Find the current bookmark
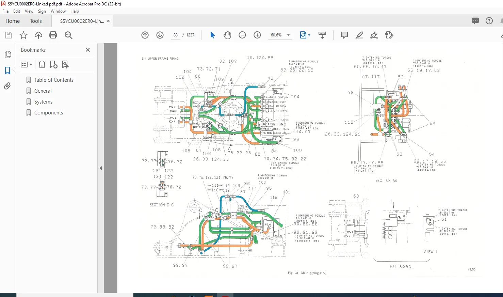Screen dimensions: 503x297 tap(65, 64)
